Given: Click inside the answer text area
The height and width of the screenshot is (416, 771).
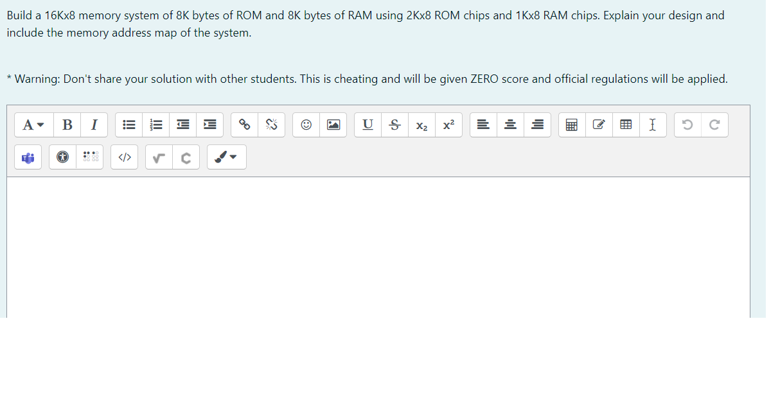Looking at the screenshot, I should 378,247.
